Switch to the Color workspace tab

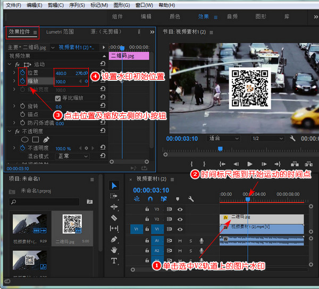(175, 16)
